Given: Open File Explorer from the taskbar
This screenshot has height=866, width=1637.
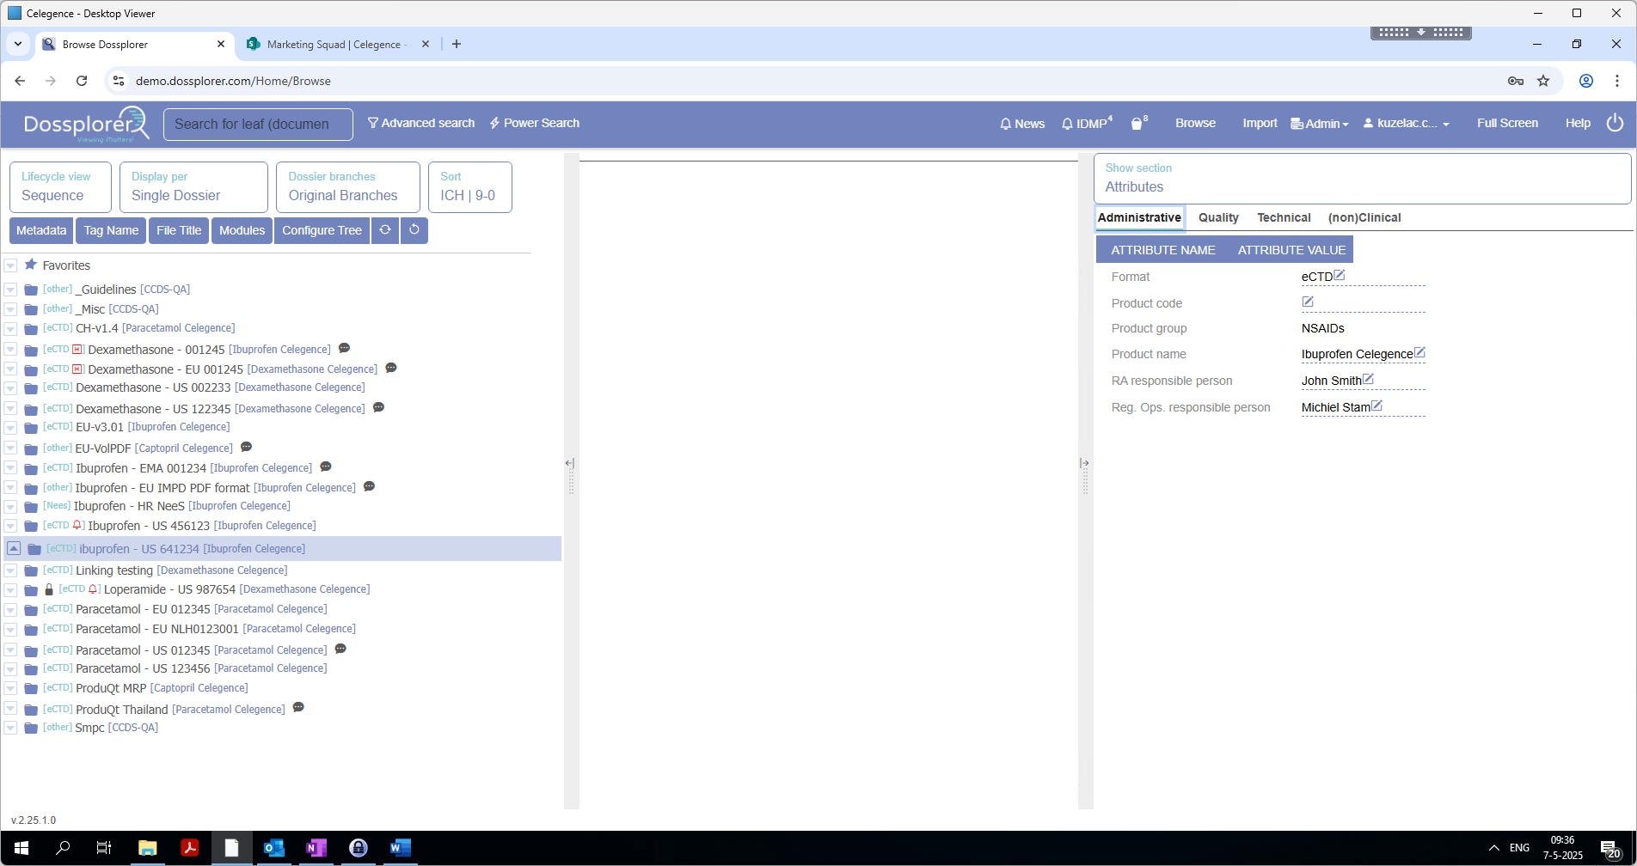Looking at the screenshot, I should [x=147, y=848].
